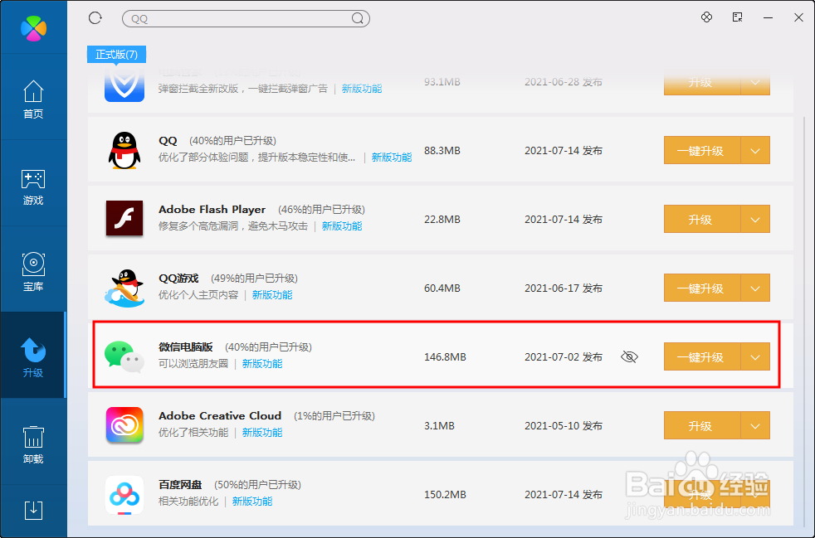Click the 百度网盘 name text

pos(180,484)
